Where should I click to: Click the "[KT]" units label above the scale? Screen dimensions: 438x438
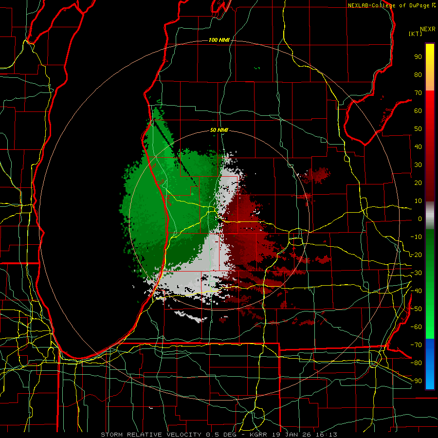click(x=416, y=34)
